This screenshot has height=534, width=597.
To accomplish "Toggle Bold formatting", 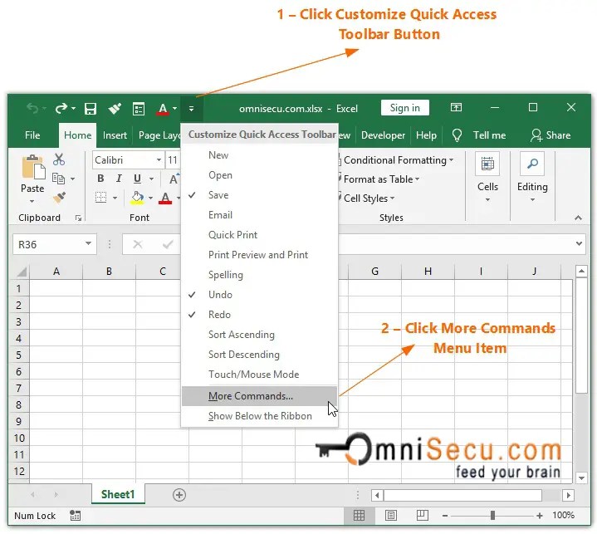I will point(100,179).
